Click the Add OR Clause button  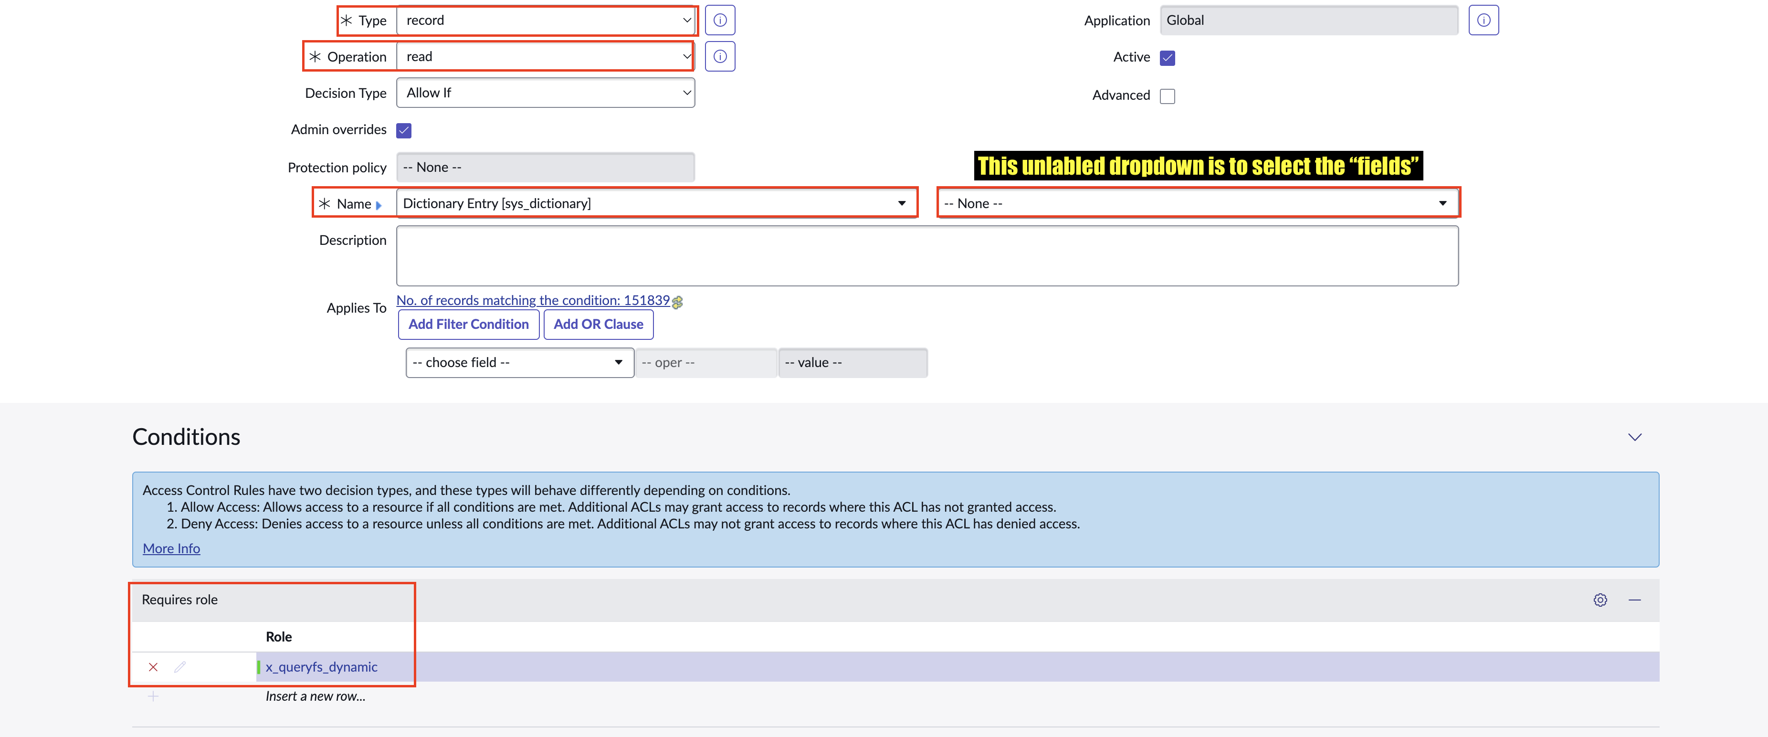598,325
